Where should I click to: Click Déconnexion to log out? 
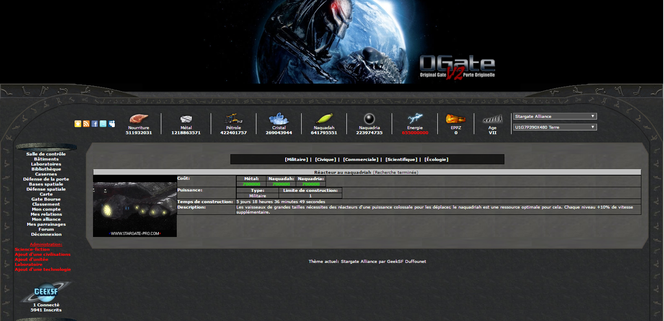(x=46, y=234)
